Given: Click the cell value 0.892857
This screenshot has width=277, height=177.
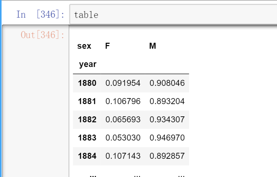Looking at the screenshot, I should 167,156.
